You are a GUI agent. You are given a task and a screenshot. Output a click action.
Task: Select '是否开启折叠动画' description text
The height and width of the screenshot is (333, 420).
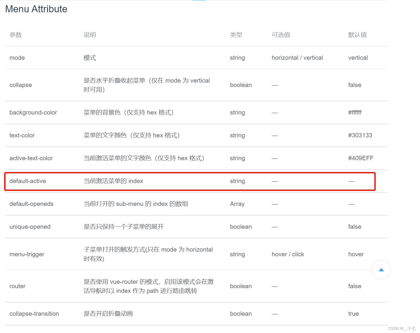(108, 314)
